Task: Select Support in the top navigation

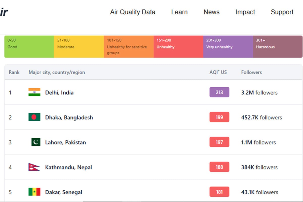Action: (x=282, y=12)
